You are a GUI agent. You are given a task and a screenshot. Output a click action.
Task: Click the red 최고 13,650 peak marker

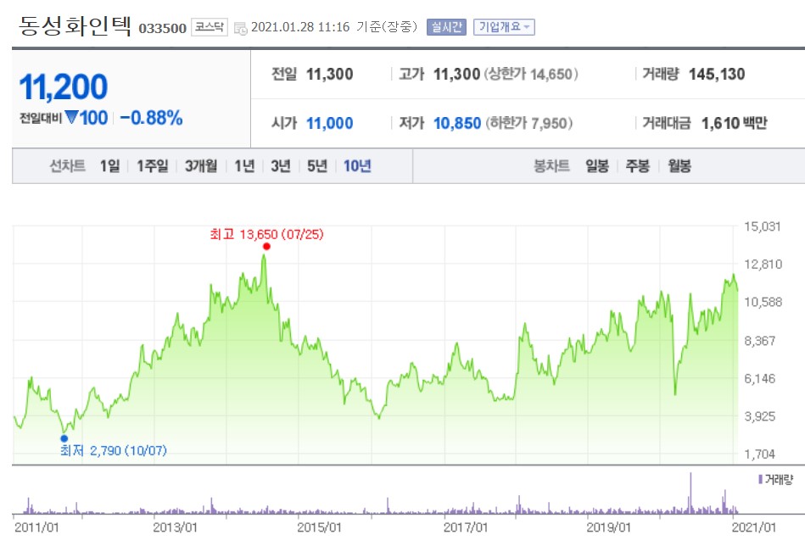click(266, 247)
